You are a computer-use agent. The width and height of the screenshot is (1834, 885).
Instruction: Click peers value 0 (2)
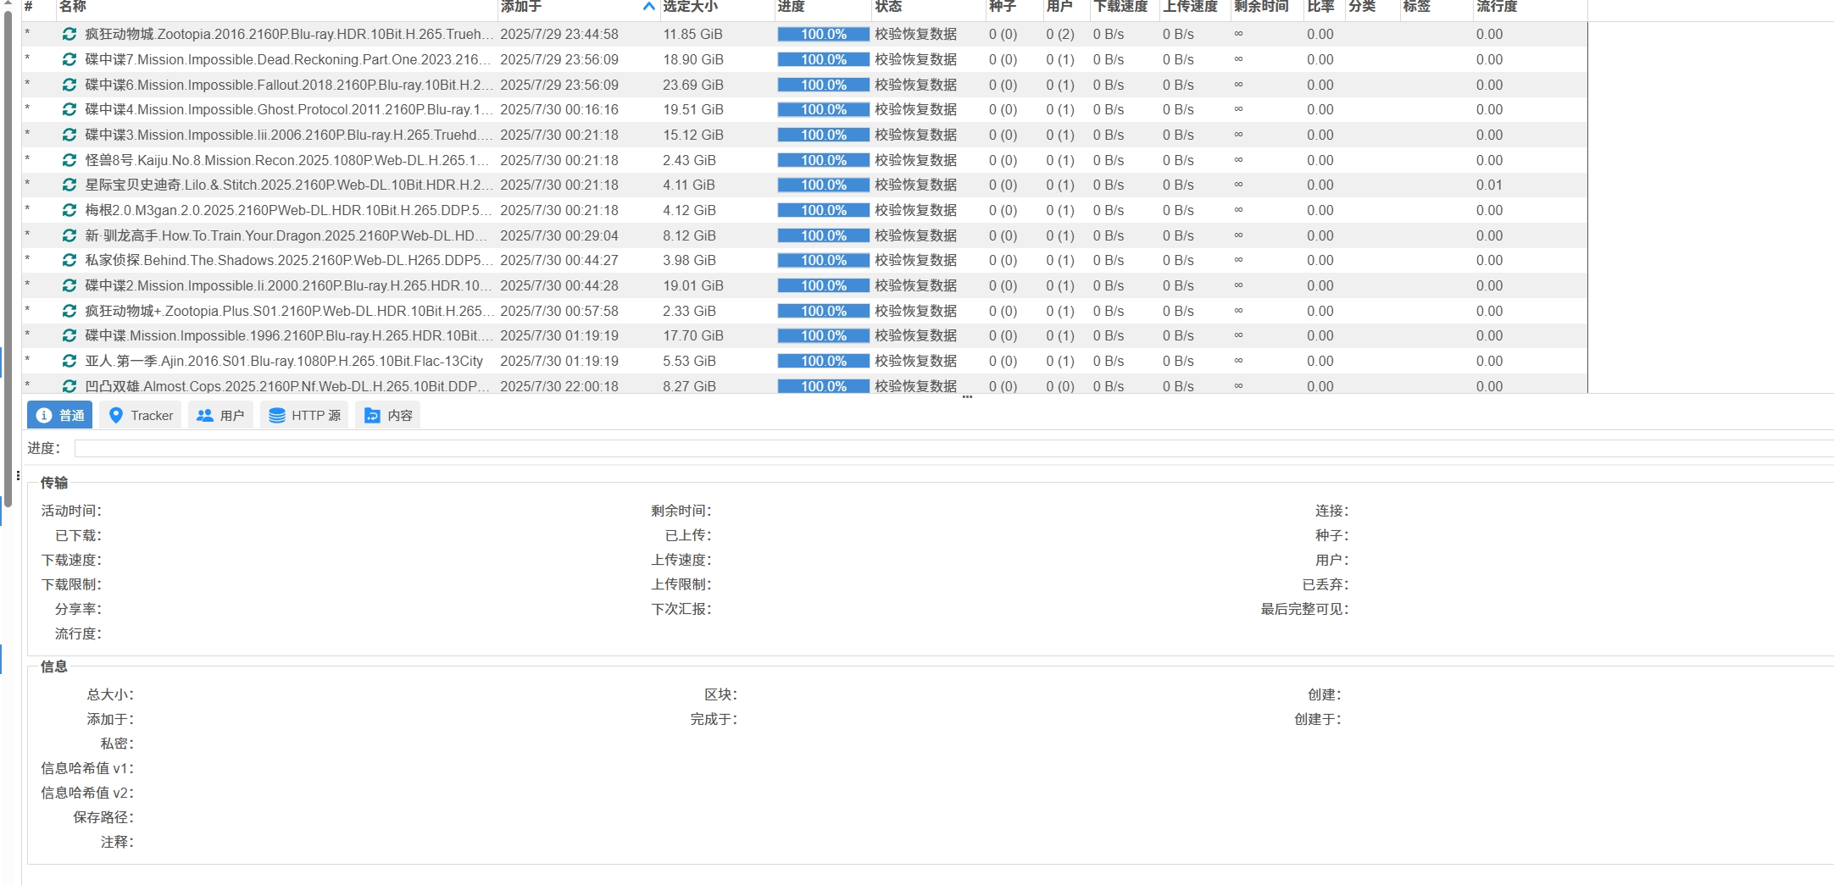1060,34
